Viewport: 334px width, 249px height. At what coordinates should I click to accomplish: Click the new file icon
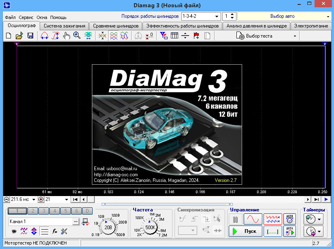(9, 36)
